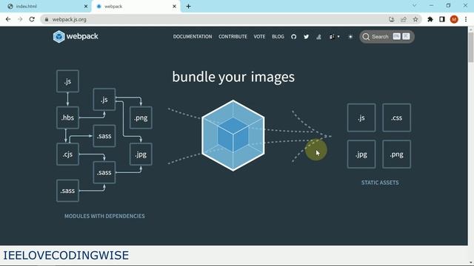Toggle the browser side panel
This screenshot has width=474, height=266.
click(442, 19)
